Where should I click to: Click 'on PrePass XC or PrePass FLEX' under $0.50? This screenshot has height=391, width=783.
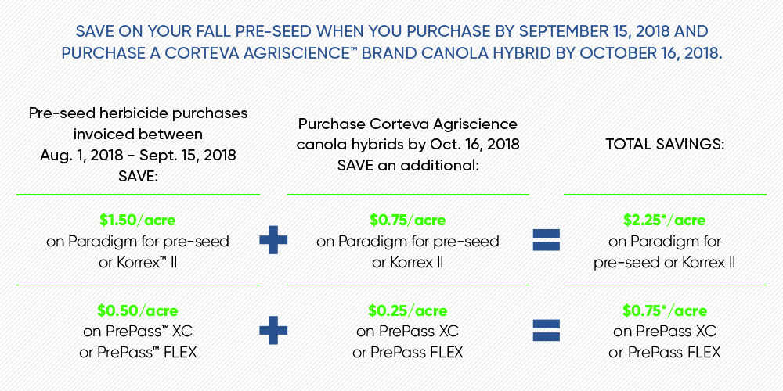pos(138,342)
